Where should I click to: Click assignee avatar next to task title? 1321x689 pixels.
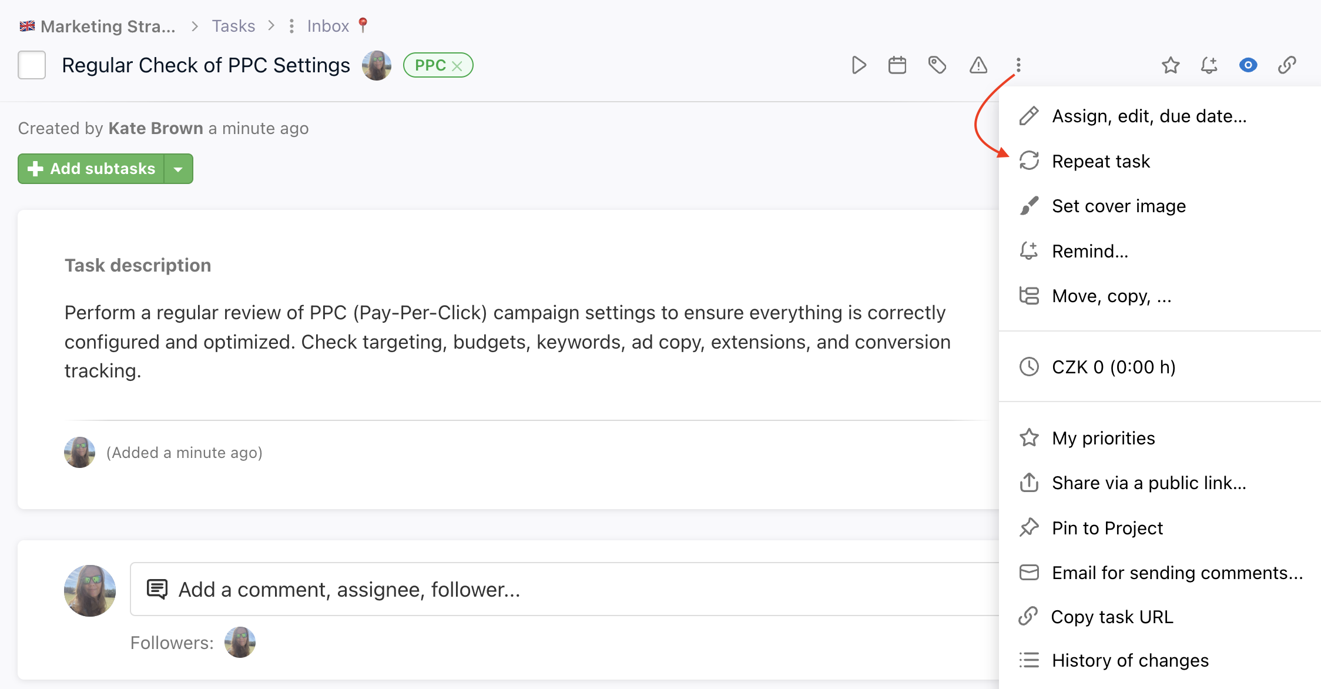[x=377, y=65]
